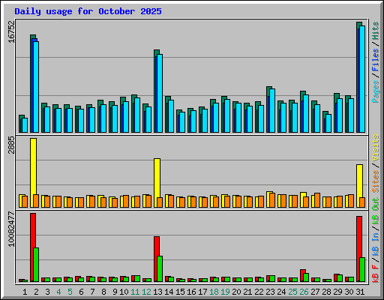Click day label 13 on the x-axis
Viewport: 384px width, 300px height.
pos(157,292)
